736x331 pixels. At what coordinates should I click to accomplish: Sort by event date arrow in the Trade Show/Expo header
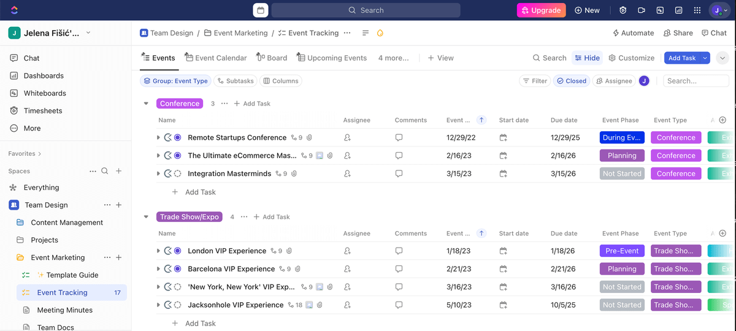(x=481, y=234)
